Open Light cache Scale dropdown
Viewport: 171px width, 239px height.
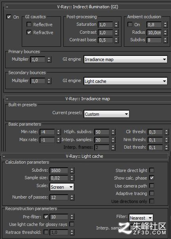click(x=62, y=187)
